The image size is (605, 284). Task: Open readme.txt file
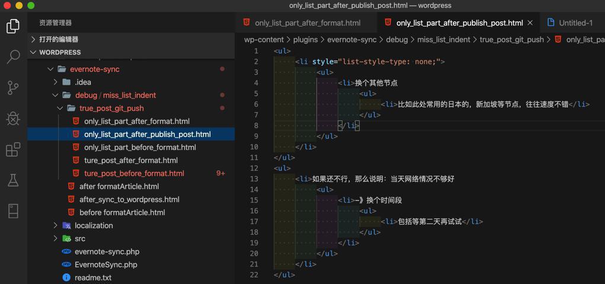(93, 277)
